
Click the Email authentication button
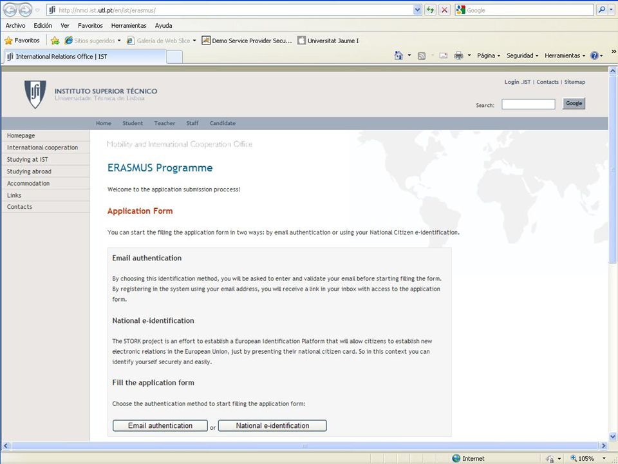coord(160,425)
